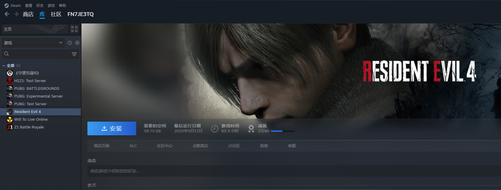
Task: Click the blue 安装 install button
Action: 112,128
